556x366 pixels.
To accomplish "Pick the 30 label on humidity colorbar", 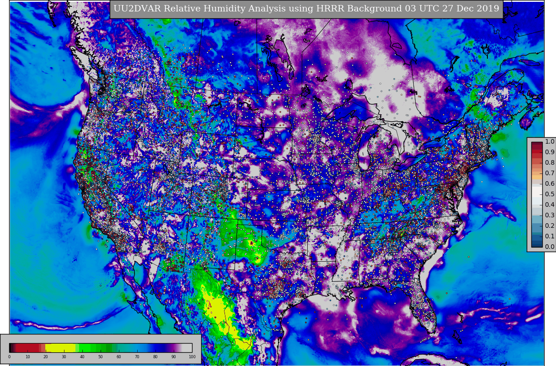I will (x=64, y=357).
